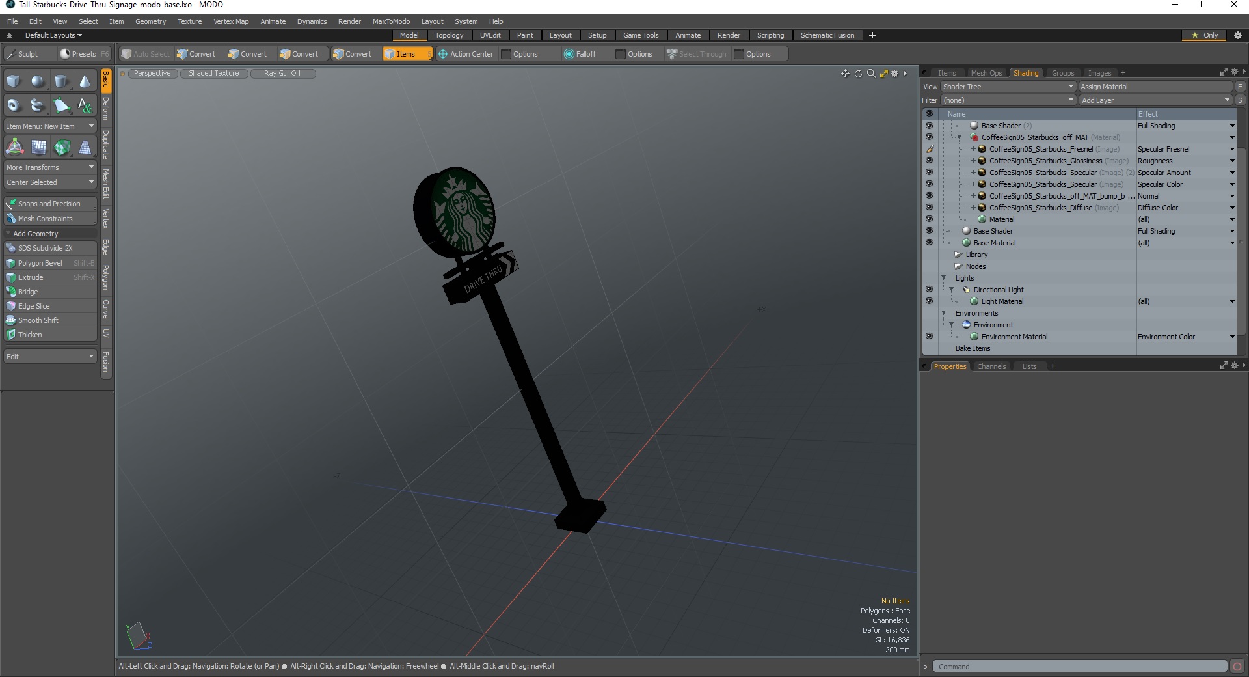Add a new tab in Shading panel

click(x=1123, y=73)
